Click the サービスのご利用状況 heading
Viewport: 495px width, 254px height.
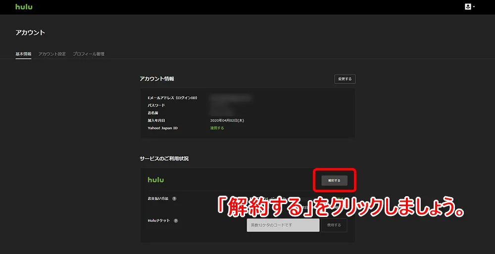pyautogui.click(x=164, y=159)
